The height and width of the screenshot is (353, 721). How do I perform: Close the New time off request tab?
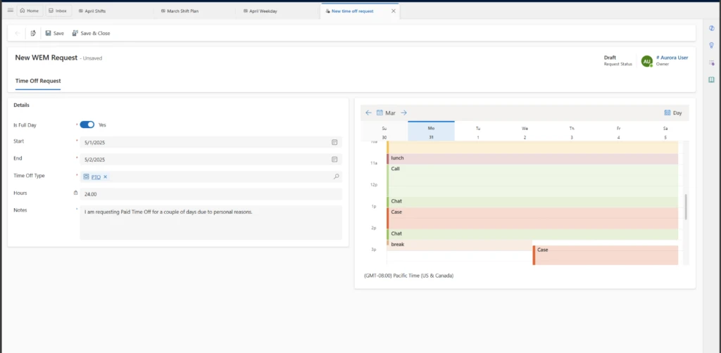(393, 11)
